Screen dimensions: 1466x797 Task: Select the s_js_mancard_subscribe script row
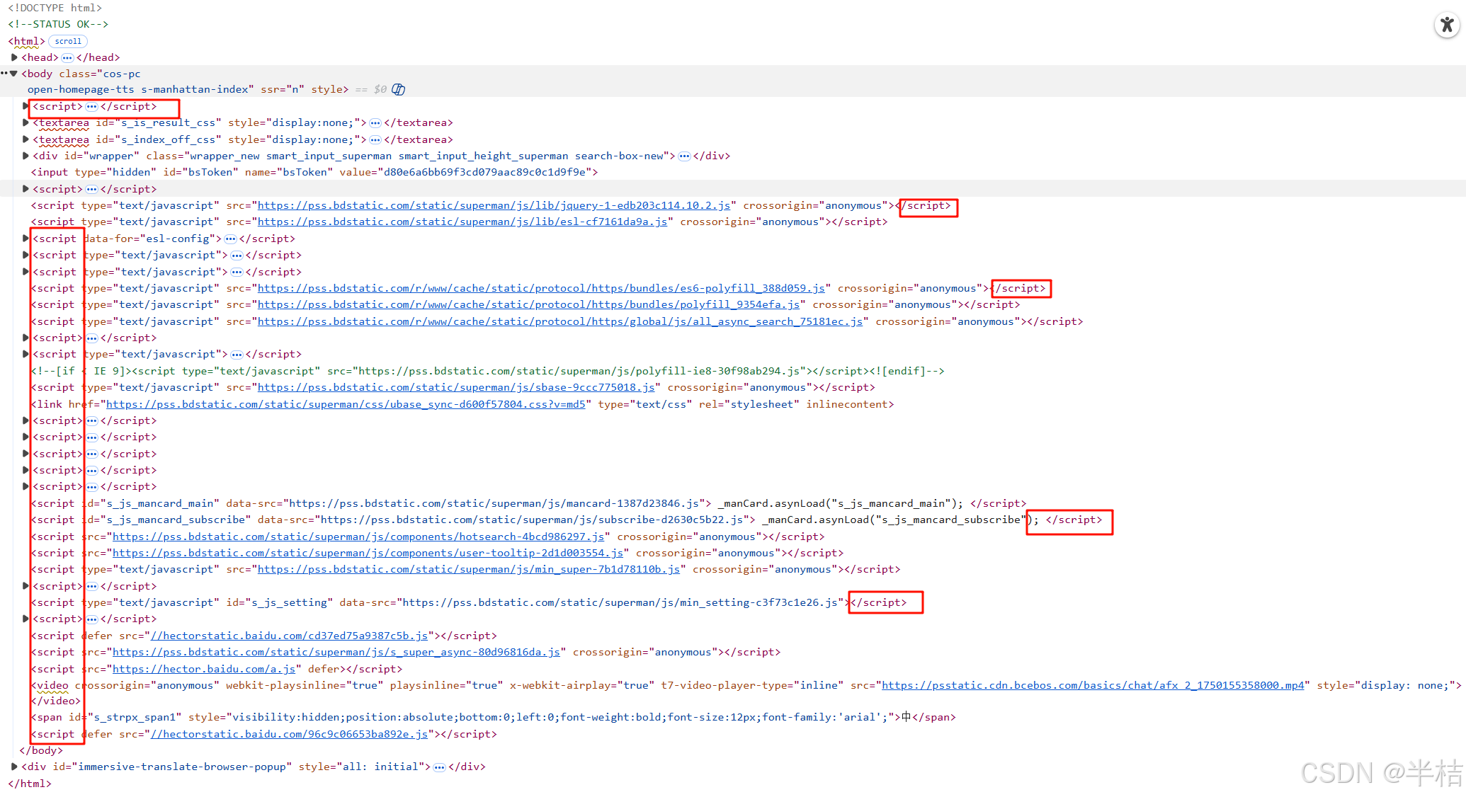[x=567, y=520]
